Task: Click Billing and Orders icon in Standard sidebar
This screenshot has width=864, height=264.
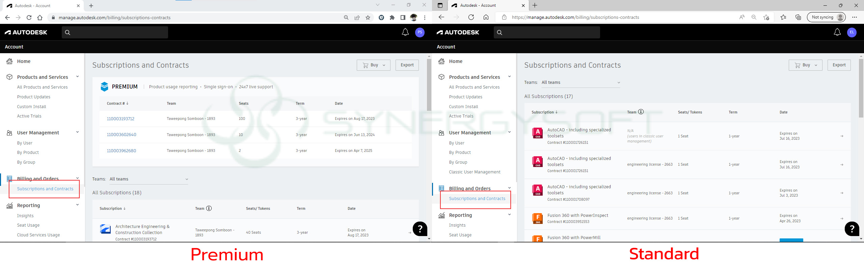Action: click(x=441, y=188)
